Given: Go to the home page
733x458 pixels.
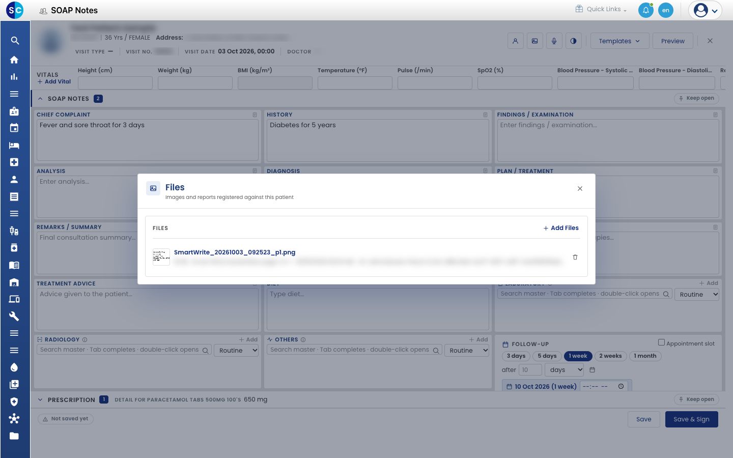Looking at the screenshot, I should [14, 60].
